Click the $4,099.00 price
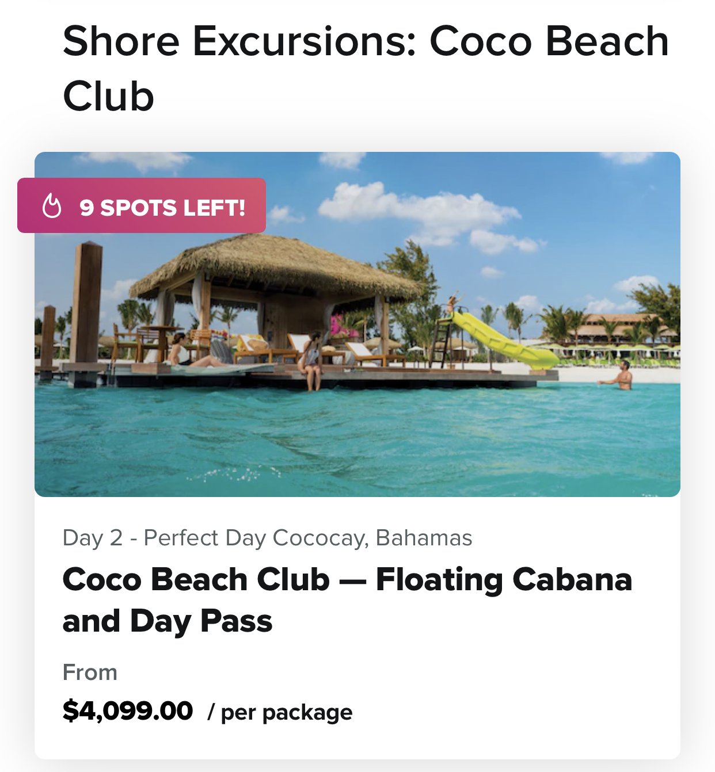The height and width of the screenshot is (772, 715). click(x=128, y=711)
